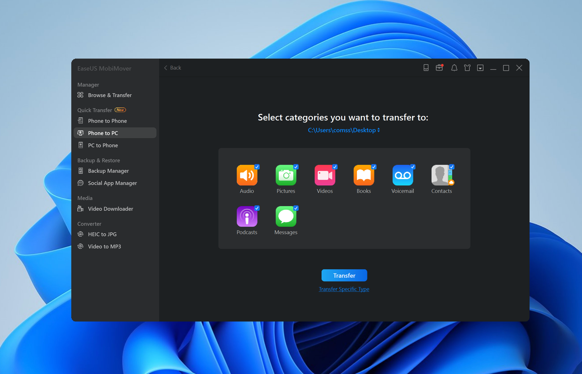Click the Media section header
The image size is (582, 374).
[85, 198]
